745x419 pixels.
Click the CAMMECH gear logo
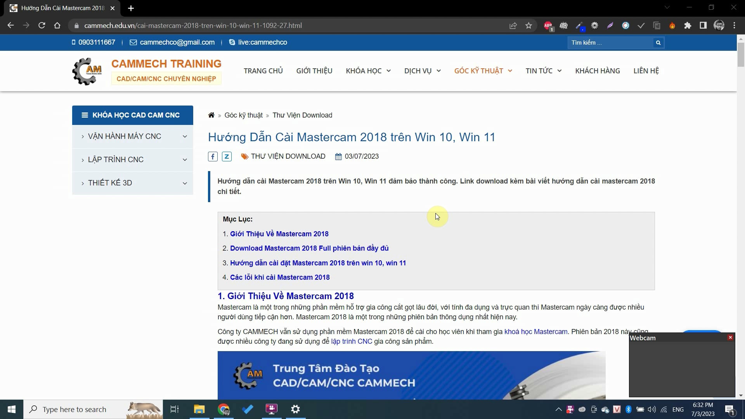[x=87, y=71]
